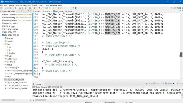Toggle highlighted Word Wrap button in Console
Viewport: 183px width, 103px height.
pyautogui.click(x=166, y=83)
